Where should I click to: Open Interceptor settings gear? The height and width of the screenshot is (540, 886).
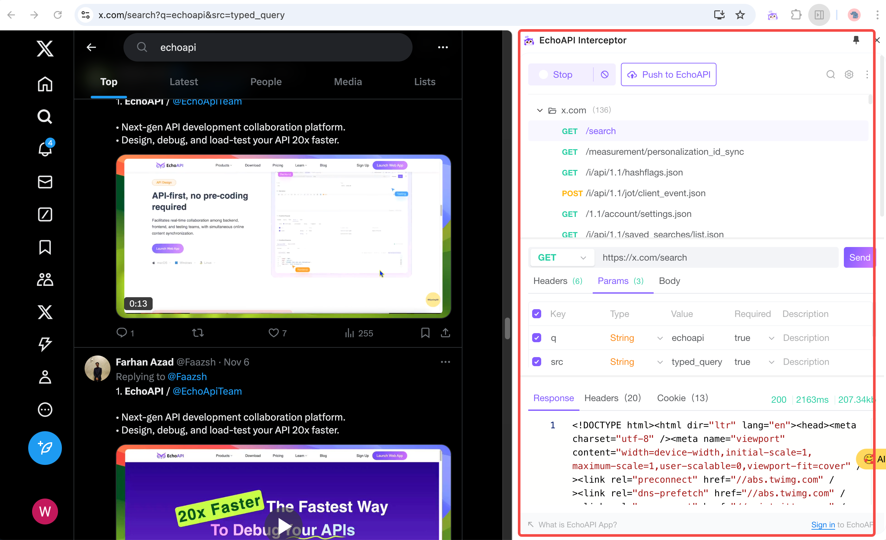(x=849, y=74)
